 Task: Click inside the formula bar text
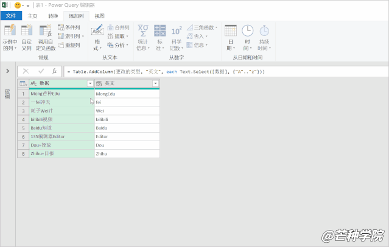click(183, 72)
